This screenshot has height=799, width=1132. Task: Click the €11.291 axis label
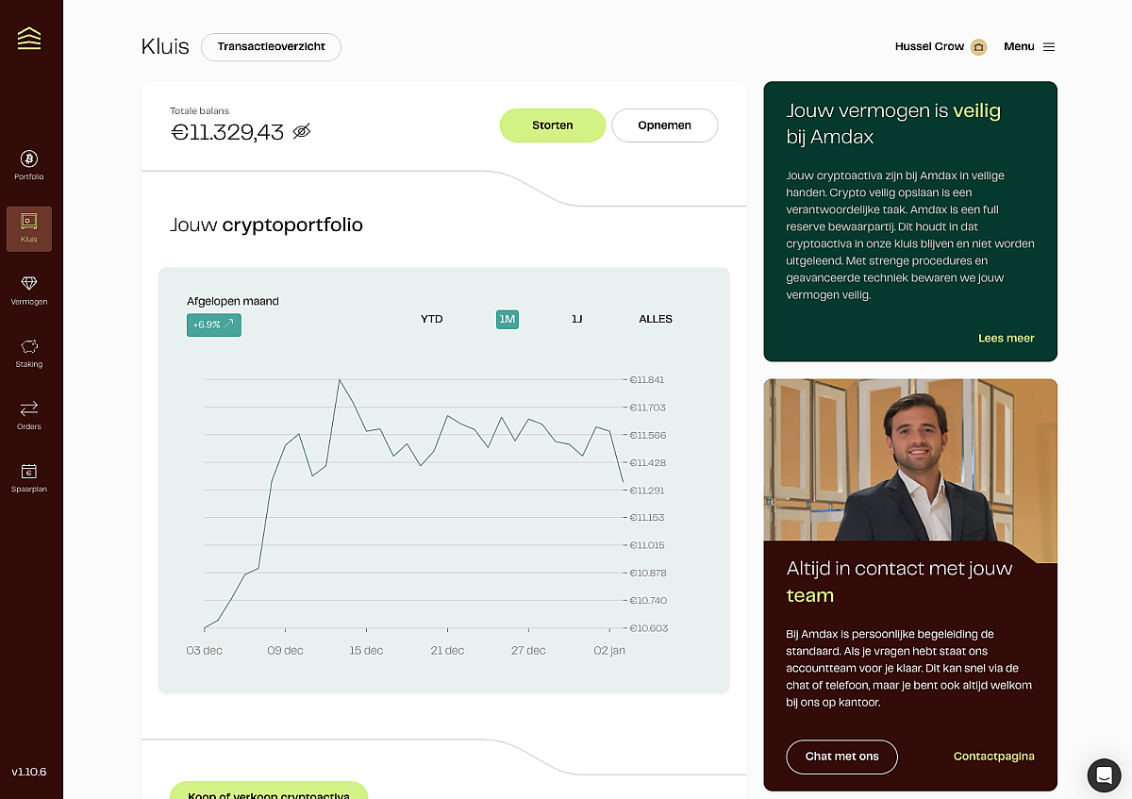tap(647, 490)
